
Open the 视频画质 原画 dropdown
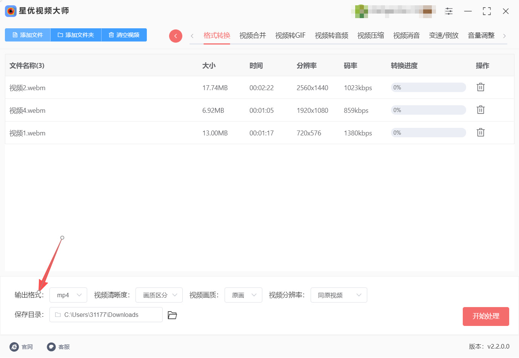point(243,295)
